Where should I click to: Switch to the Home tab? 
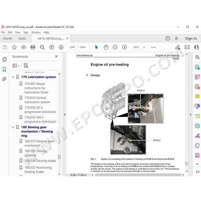point(7,38)
